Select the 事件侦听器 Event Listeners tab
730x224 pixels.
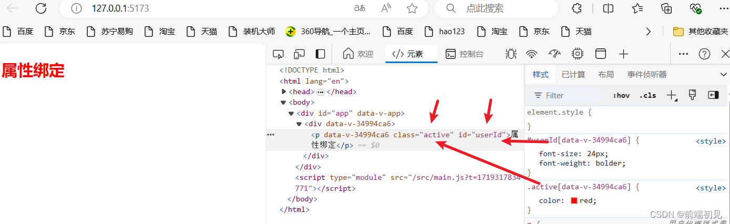click(x=647, y=75)
